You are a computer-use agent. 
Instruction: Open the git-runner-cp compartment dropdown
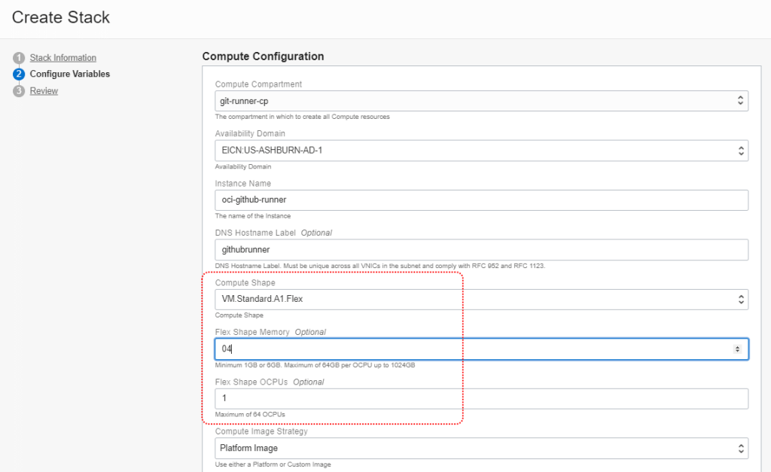(474, 101)
